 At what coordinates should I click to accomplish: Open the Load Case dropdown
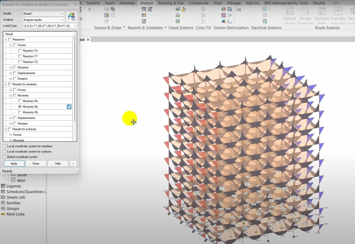coord(74,26)
